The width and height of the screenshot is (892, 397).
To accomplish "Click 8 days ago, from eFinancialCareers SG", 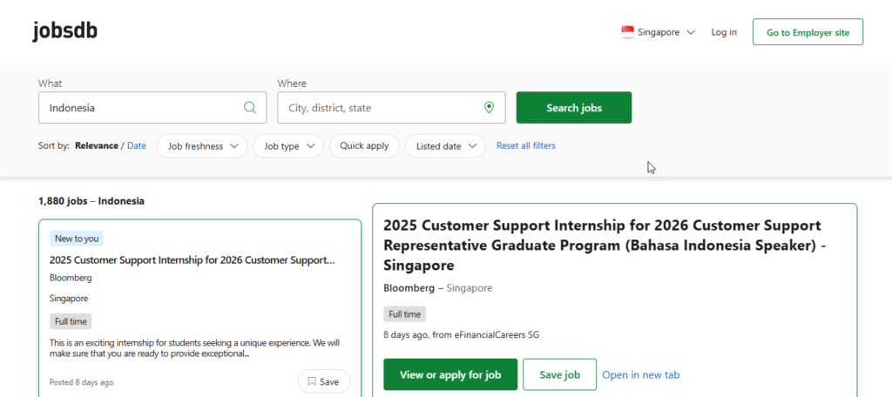I will [x=462, y=334].
